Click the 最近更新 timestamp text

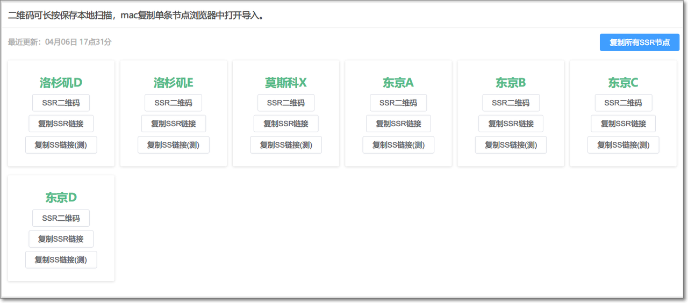tap(60, 42)
